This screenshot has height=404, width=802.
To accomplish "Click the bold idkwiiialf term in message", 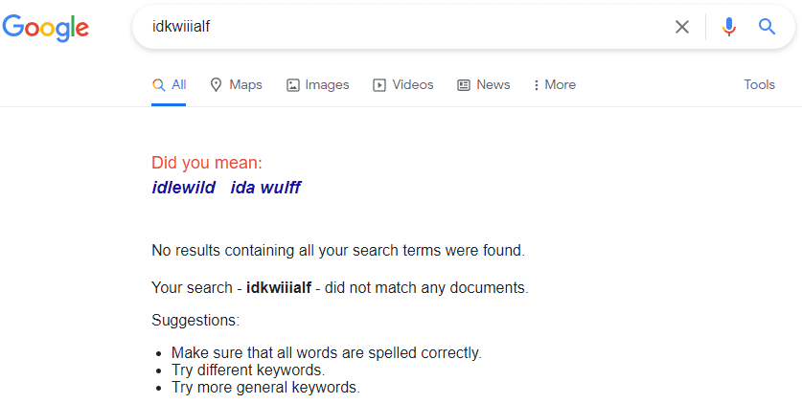I will pos(279,287).
